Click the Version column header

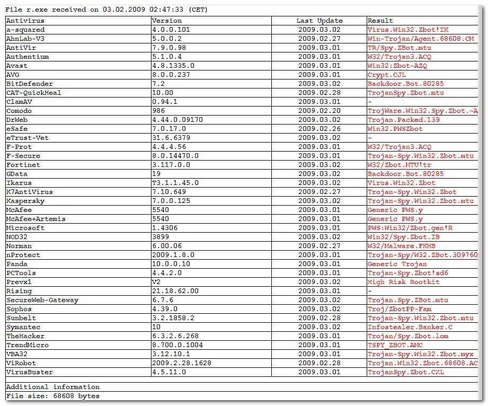click(x=166, y=21)
